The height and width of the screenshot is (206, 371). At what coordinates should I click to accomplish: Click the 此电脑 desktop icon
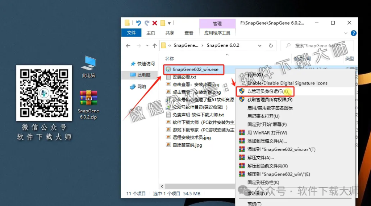pyautogui.click(x=88, y=67)
